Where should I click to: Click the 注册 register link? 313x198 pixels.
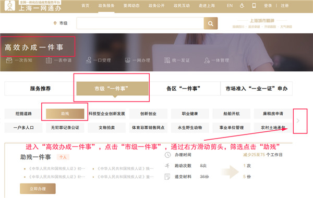[x=285, y=6]
